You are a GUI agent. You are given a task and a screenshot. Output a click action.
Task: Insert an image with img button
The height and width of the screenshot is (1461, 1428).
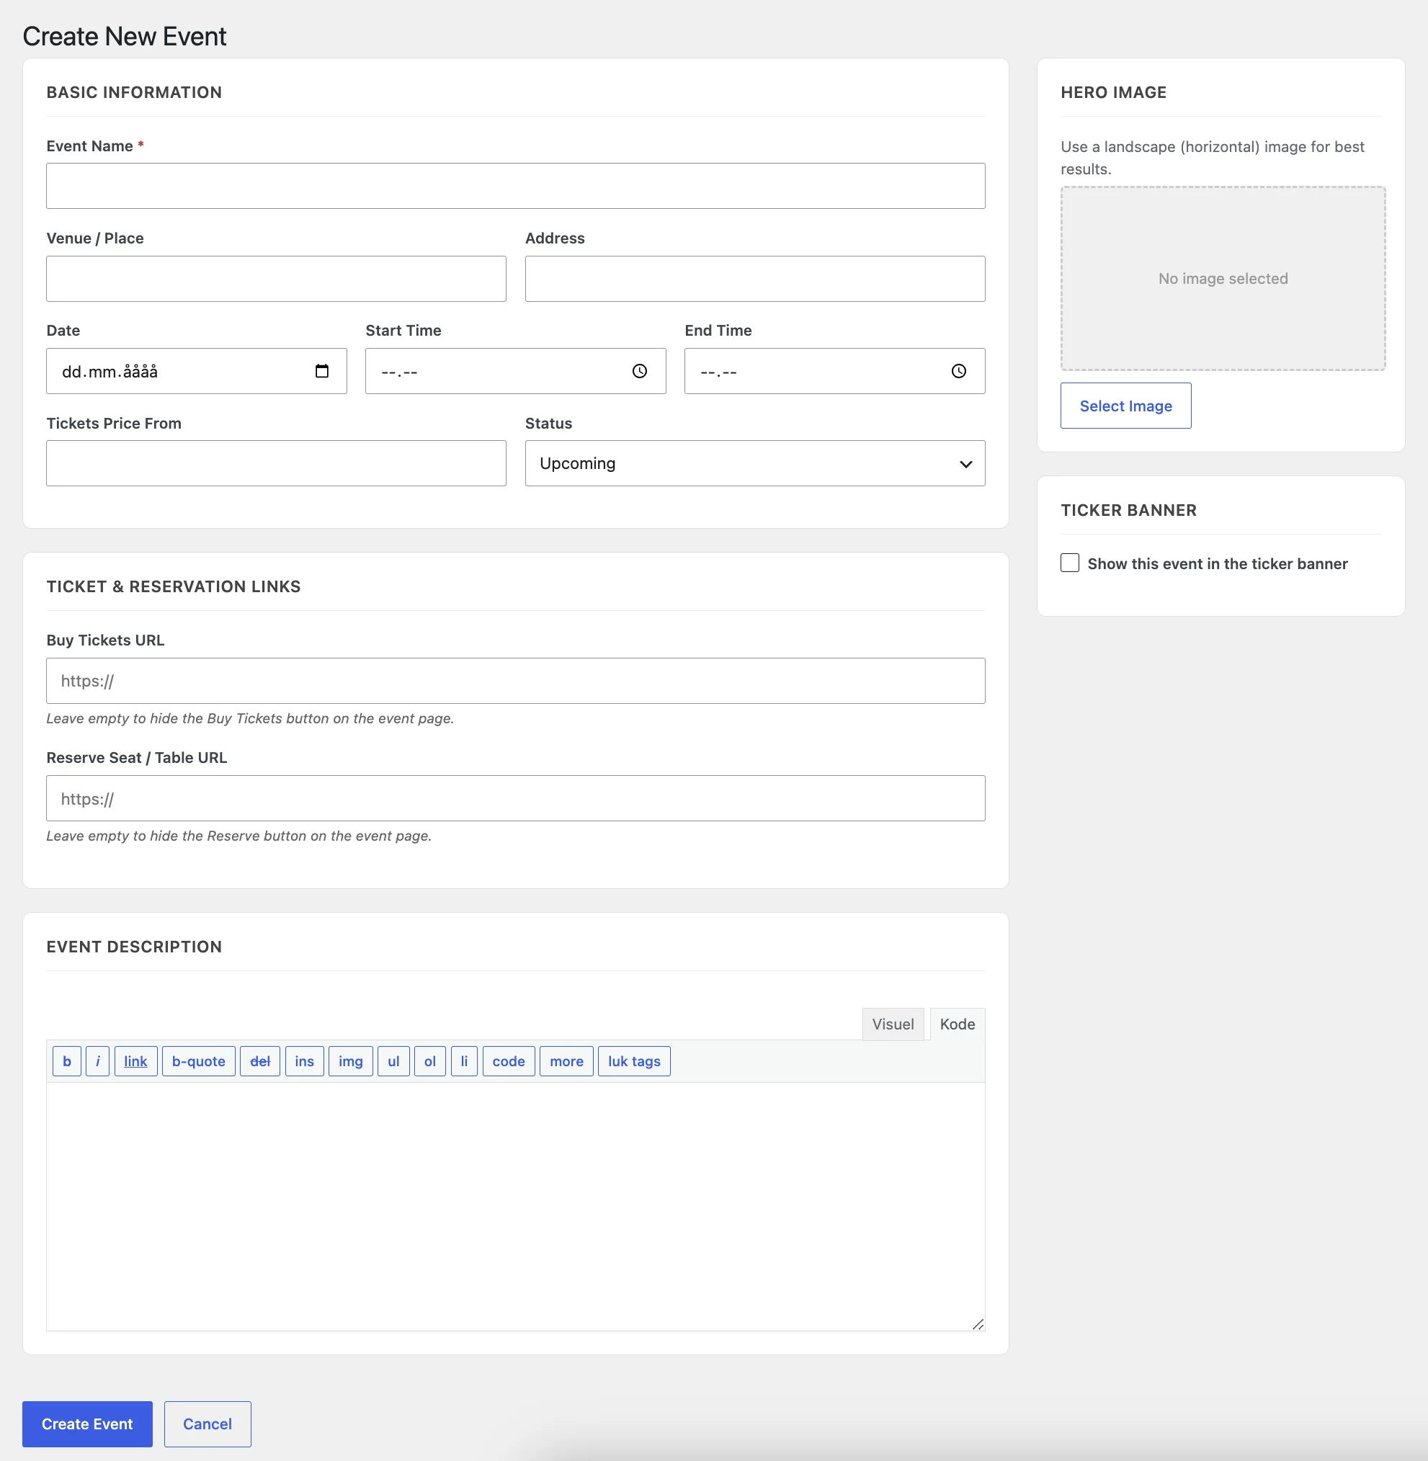pyautogui.click(x=351, y=1061)
